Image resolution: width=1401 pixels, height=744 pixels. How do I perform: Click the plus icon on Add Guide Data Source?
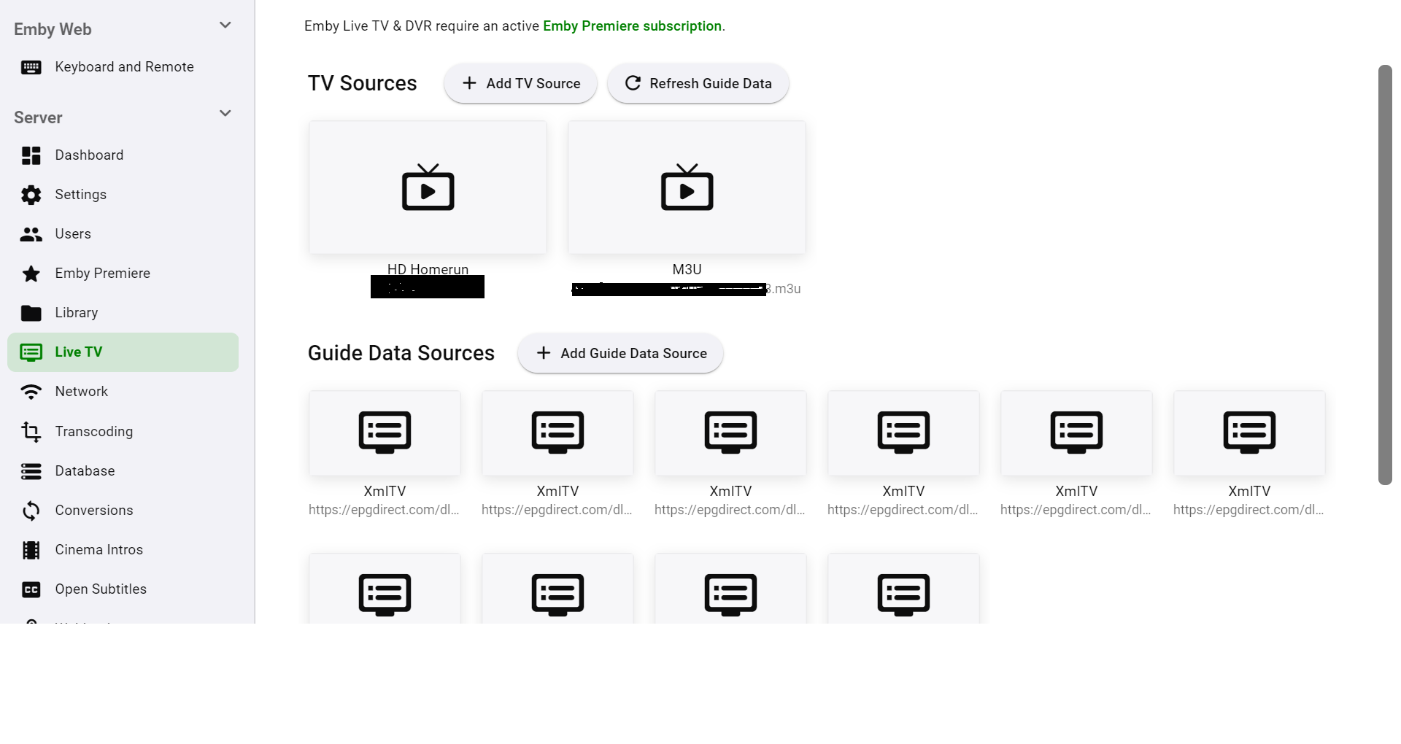[x=544, y=353]
